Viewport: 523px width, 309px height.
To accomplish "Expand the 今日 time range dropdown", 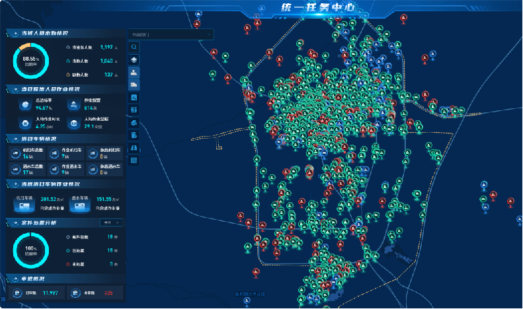I will coord(110,223).
